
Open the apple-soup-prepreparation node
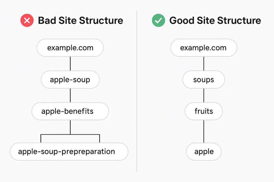[x=69, y=152]
